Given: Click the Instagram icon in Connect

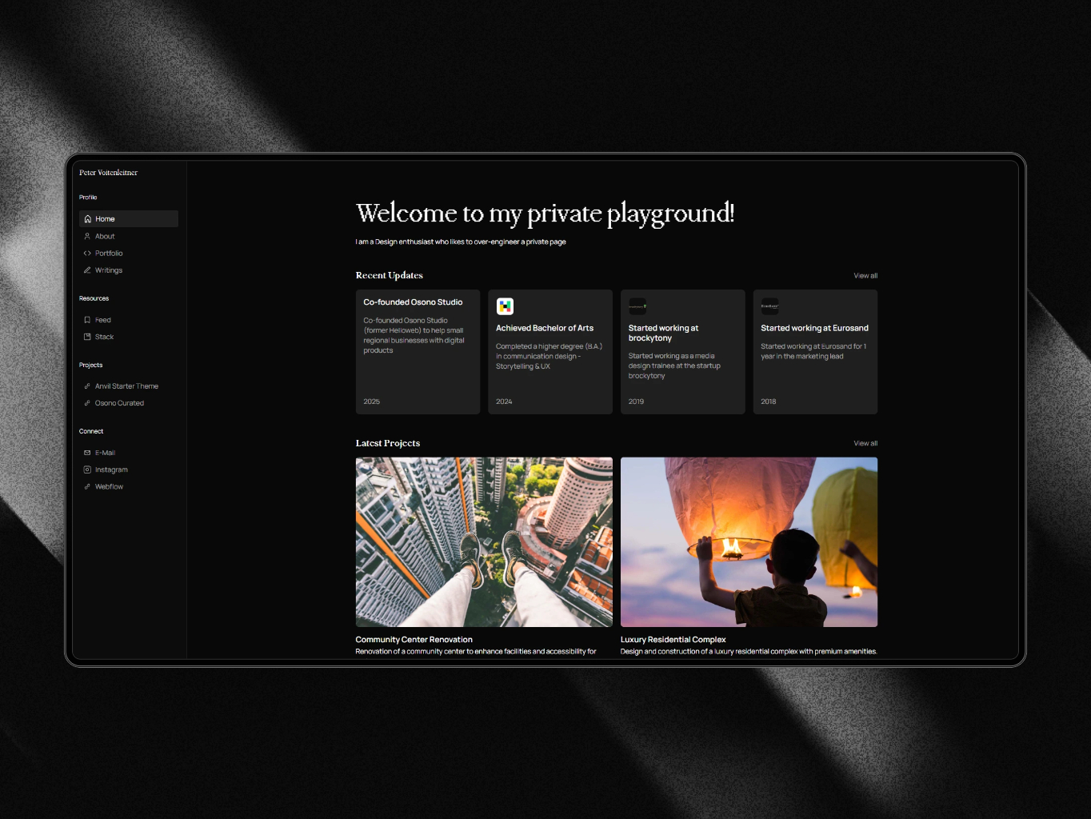Looking at the screenshot, I should 88,469.
